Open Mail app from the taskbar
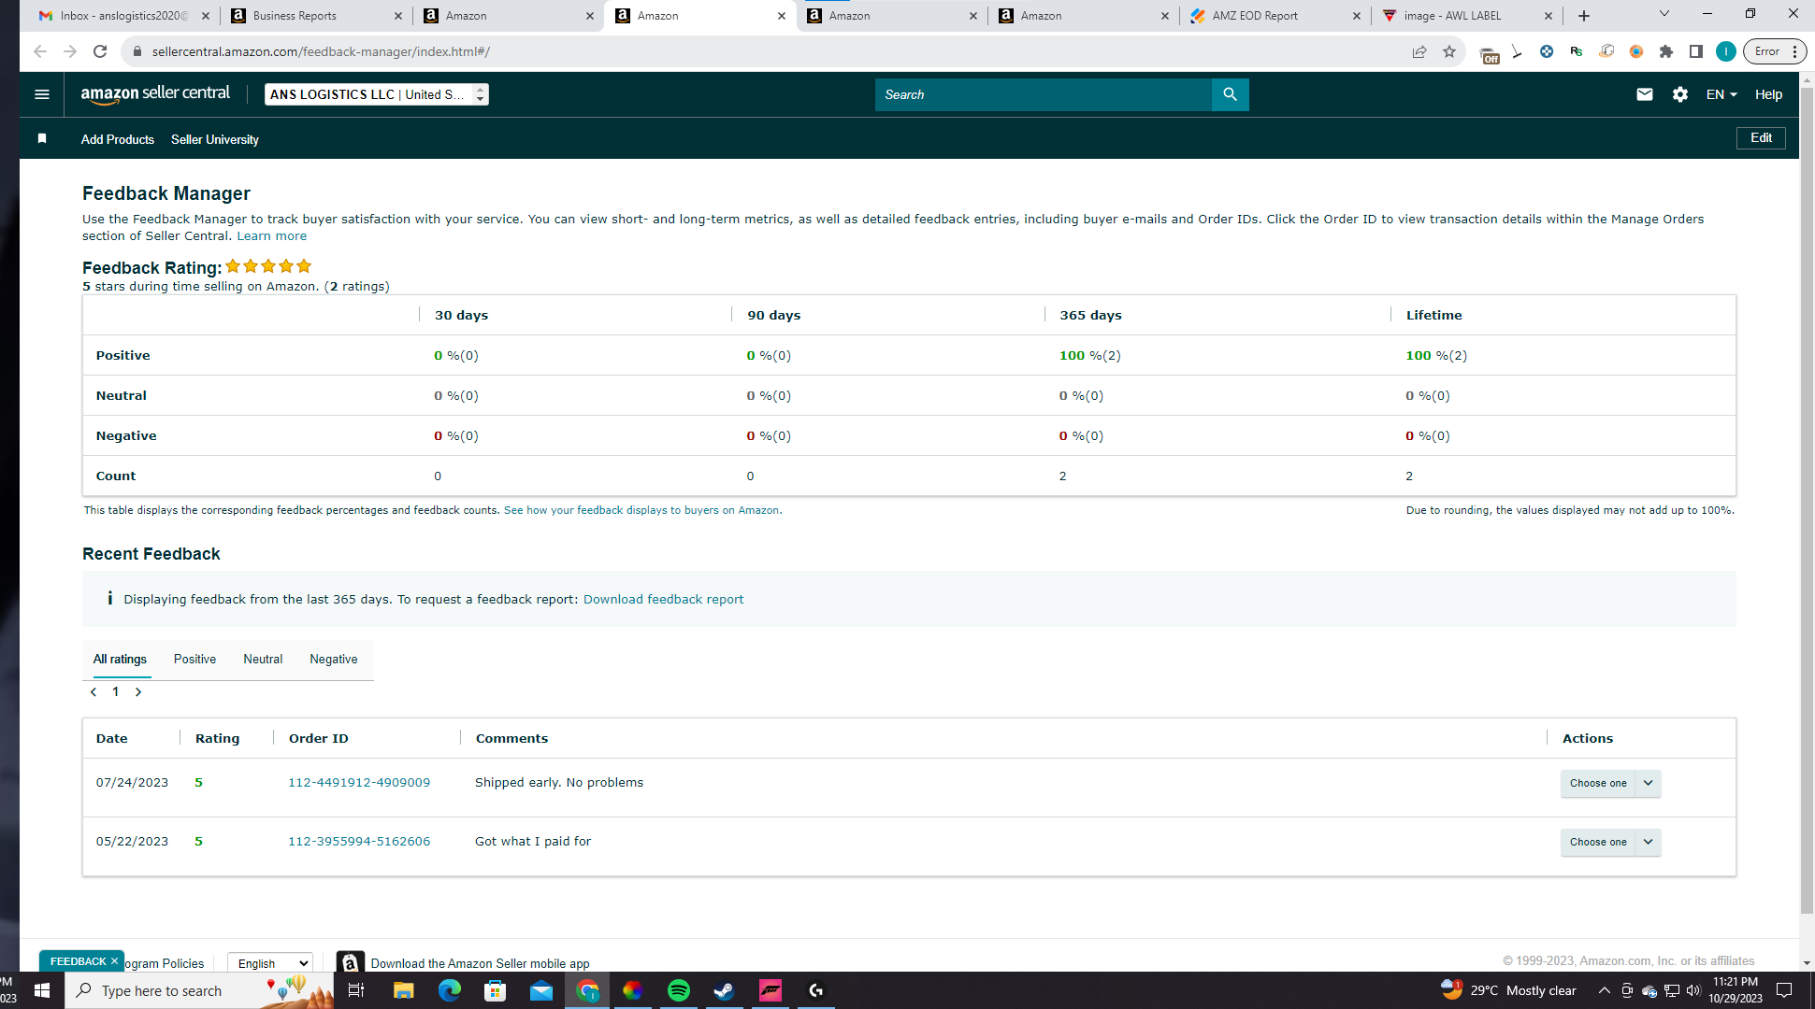 pos(541,990)
